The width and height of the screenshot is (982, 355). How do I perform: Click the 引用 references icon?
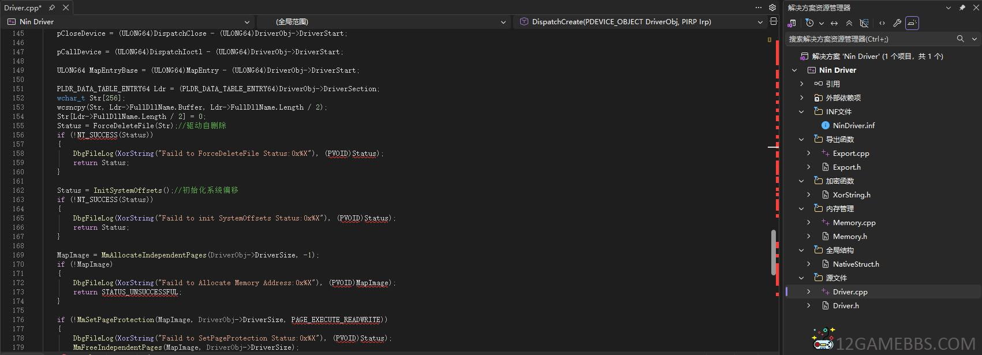[818, 84]
